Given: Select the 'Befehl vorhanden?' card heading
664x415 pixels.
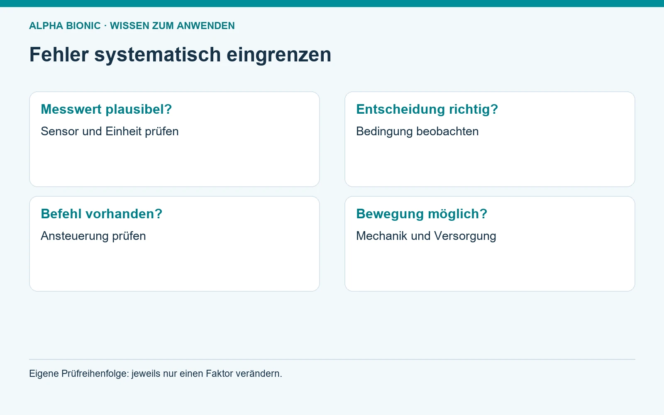Looking at the screenshot, I should [102, 214].
